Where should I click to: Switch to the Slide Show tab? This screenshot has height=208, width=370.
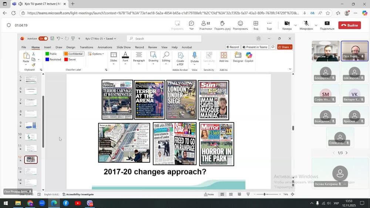[x=124, y=47]
